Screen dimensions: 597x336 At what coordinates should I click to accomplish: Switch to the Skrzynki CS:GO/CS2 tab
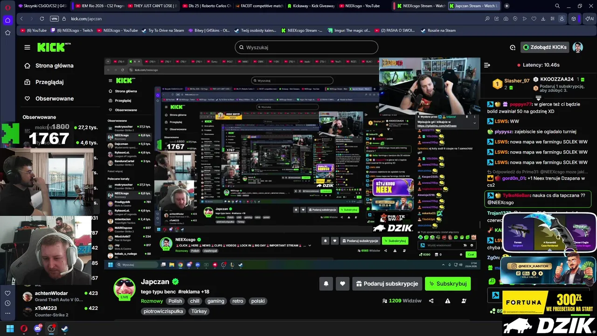point(42,6)
